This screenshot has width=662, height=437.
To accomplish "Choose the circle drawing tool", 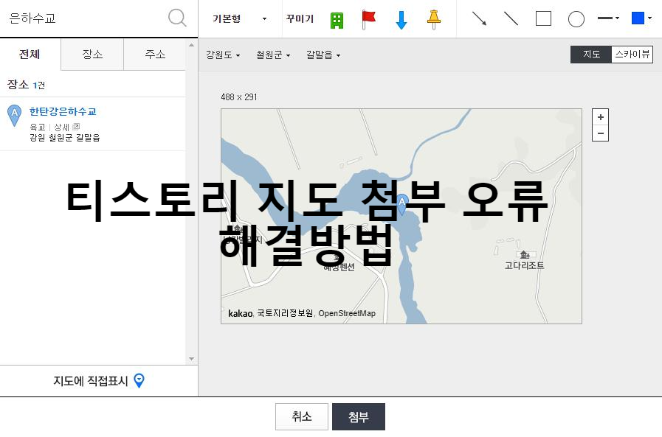I will 576,19.
